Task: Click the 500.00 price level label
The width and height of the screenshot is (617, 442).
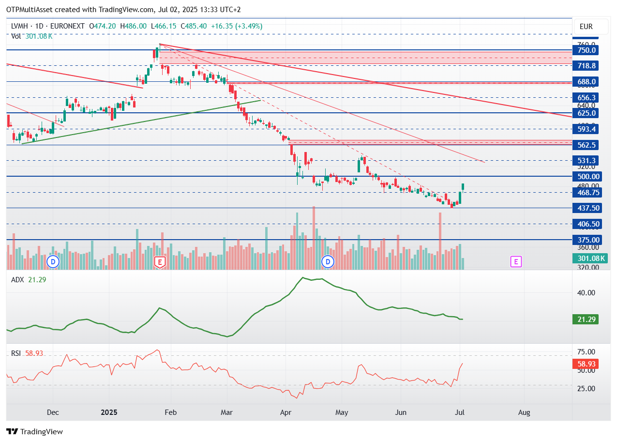Action: 587,177
